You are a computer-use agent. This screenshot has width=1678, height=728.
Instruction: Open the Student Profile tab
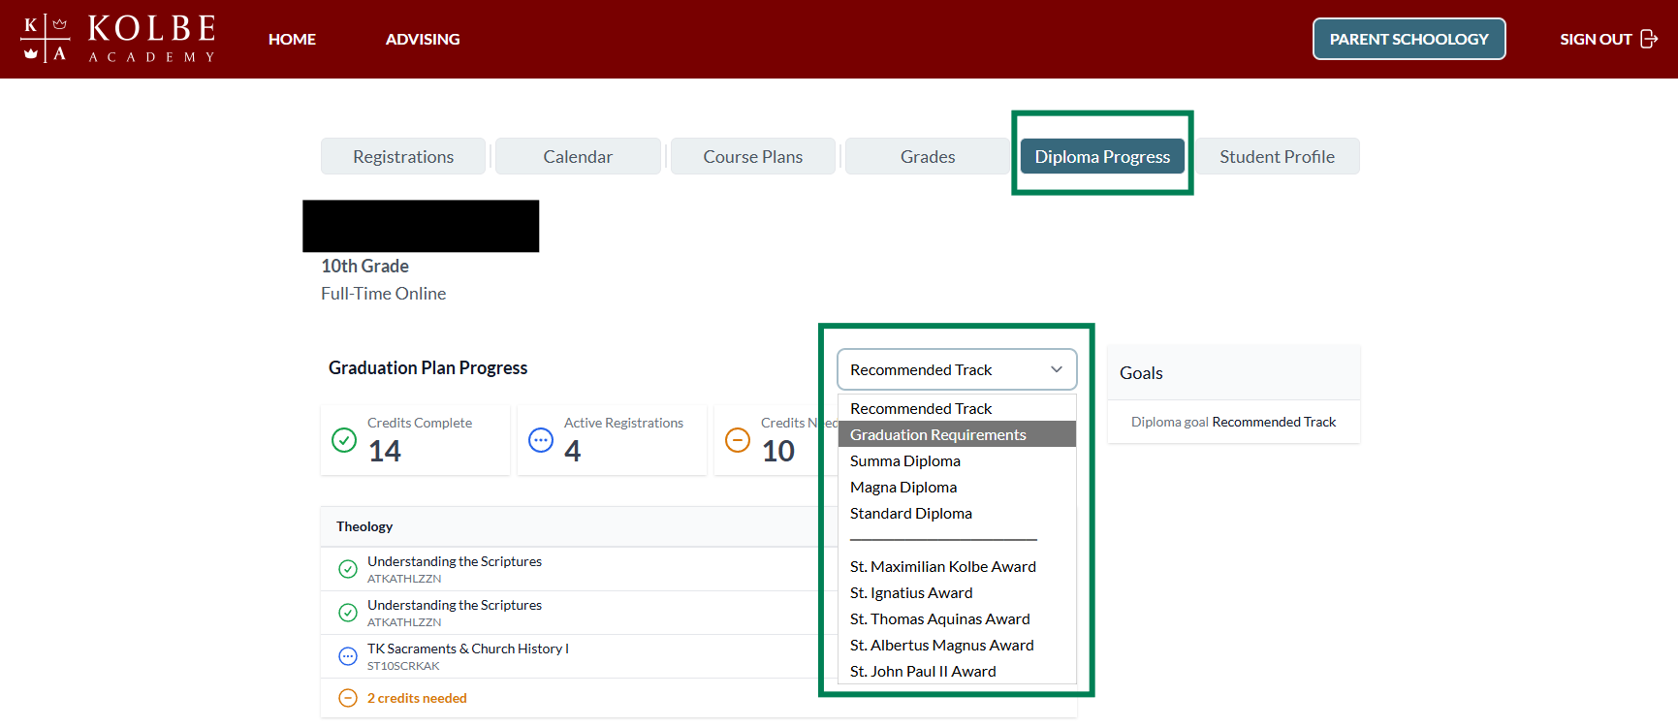coord(1277,156)
